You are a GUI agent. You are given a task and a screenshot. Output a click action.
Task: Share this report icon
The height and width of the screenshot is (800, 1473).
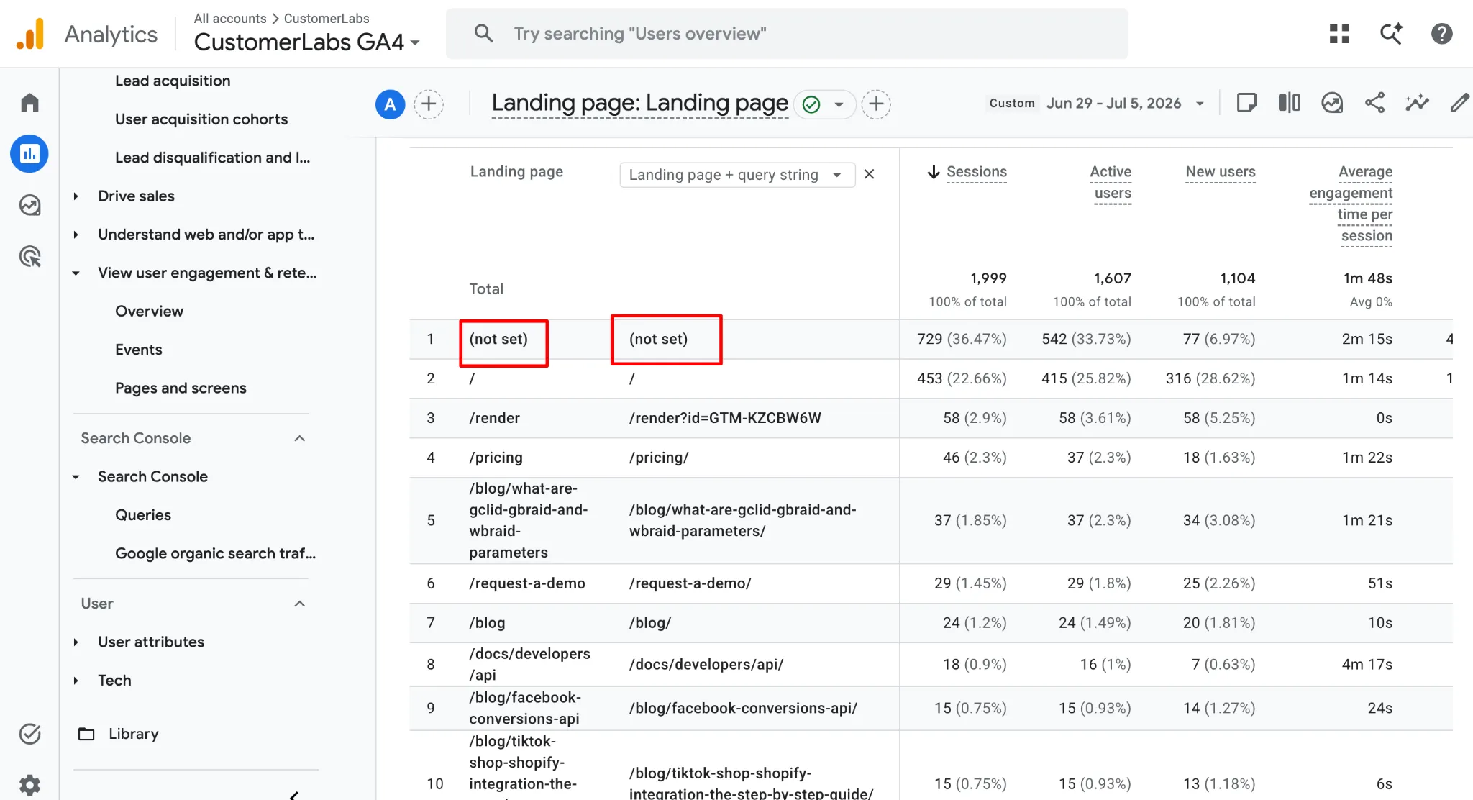(x=1374, y=103)
